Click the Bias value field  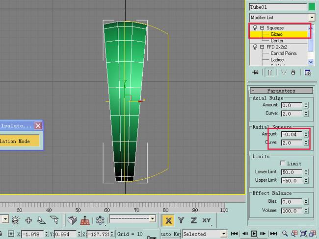(x=292, y=202)
